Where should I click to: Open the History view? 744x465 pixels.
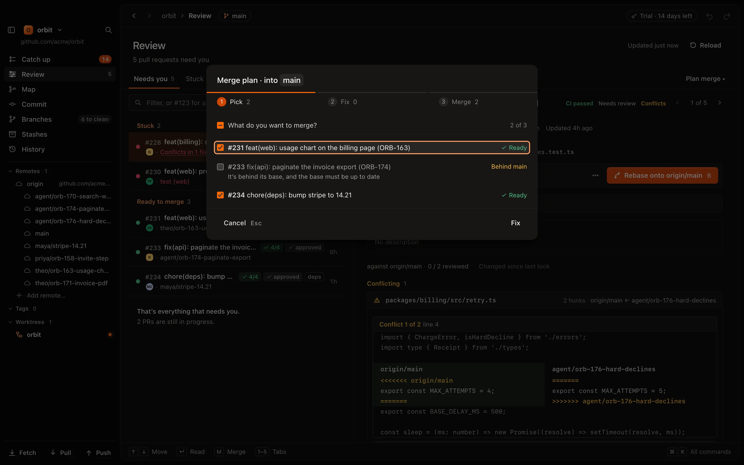click(x=60, y=149)
